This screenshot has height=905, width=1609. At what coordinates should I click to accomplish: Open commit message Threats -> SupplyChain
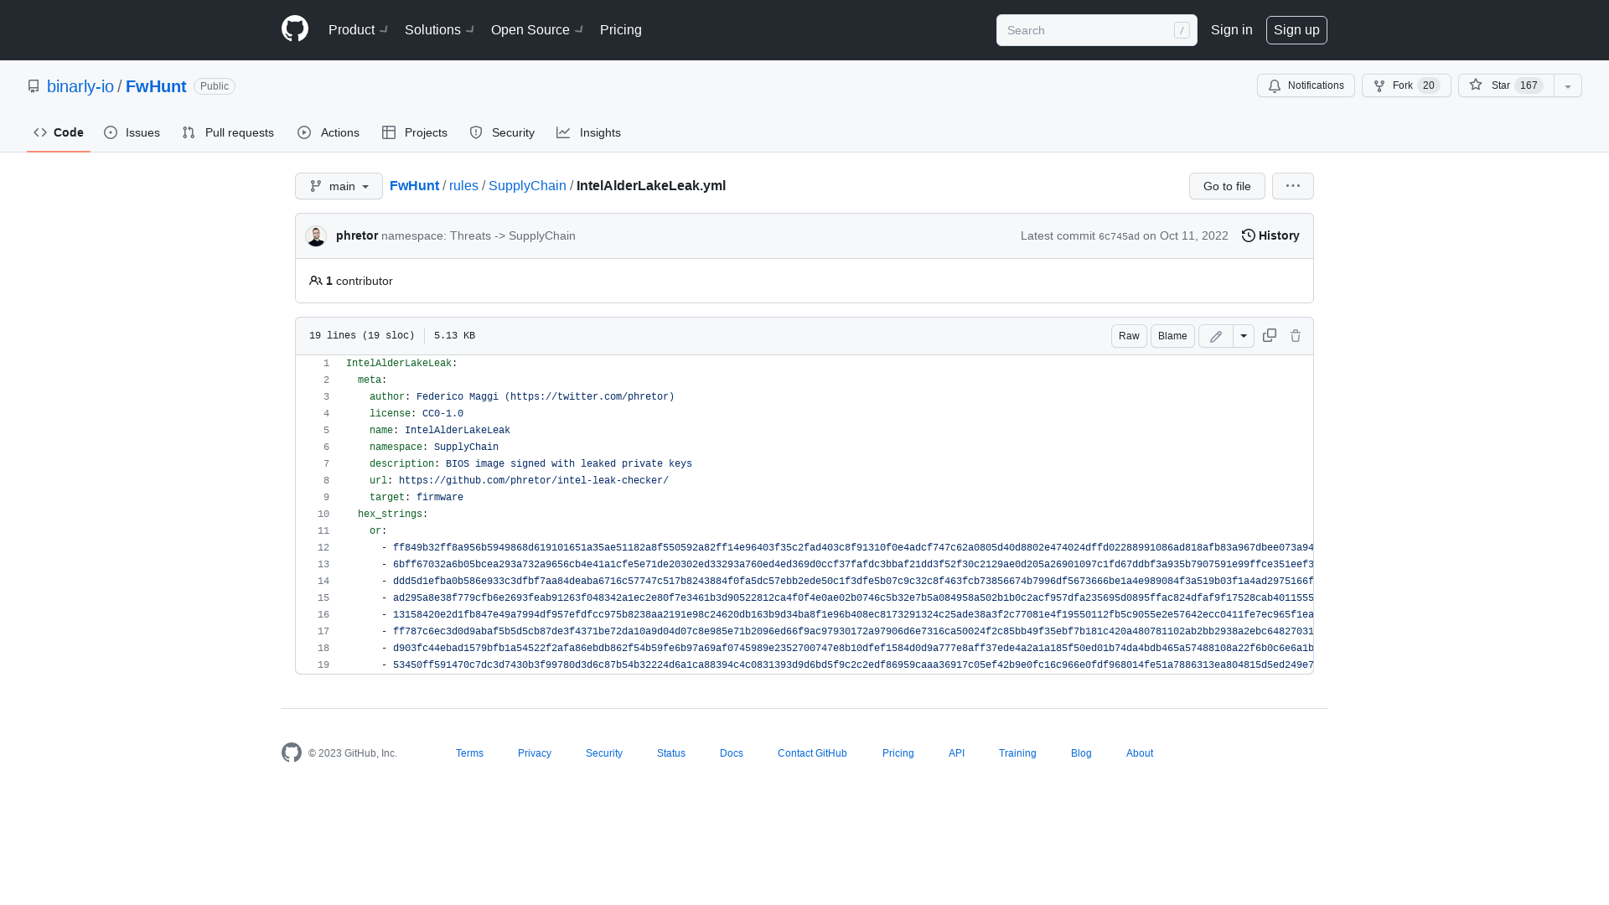pos(479,235)
